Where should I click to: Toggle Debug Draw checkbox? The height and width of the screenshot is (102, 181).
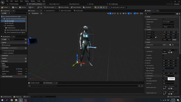(163, 58)
